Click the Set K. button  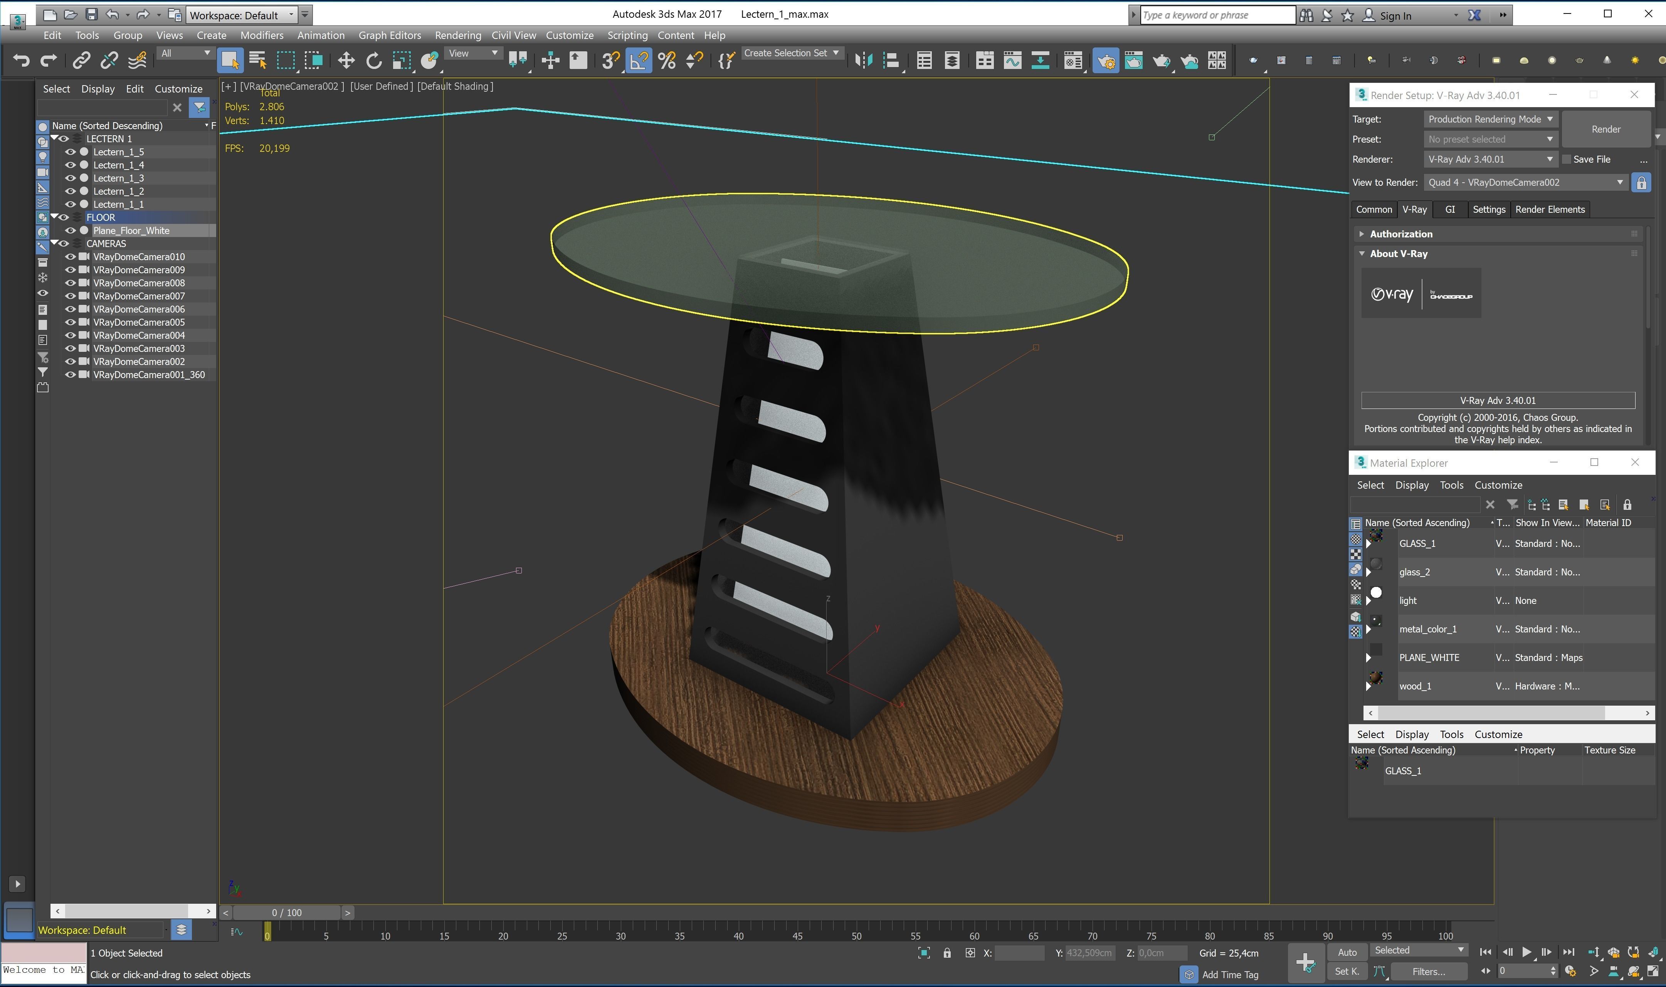pos(1347,972)
